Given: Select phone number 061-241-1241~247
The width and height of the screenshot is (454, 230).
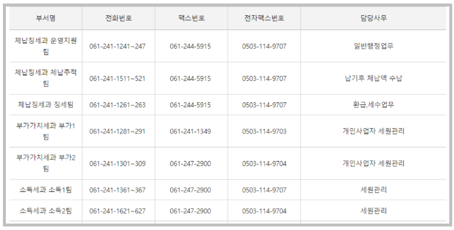Looking at the screenshot, I should (x=118, y=46).
